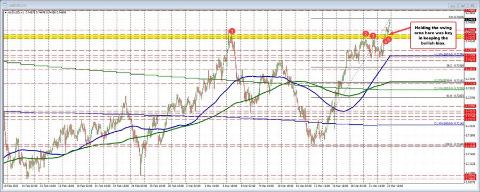Select the Fibonacci label 100.0 - 0.71645
This screenshot has height=192, width=480.
point(455,144)
